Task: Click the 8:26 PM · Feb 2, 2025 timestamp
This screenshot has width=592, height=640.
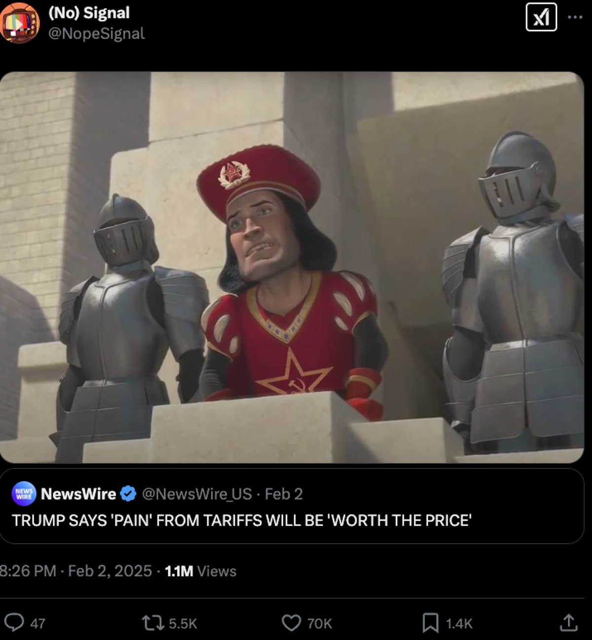Action: pyautogui.click(x=76, y=571)
